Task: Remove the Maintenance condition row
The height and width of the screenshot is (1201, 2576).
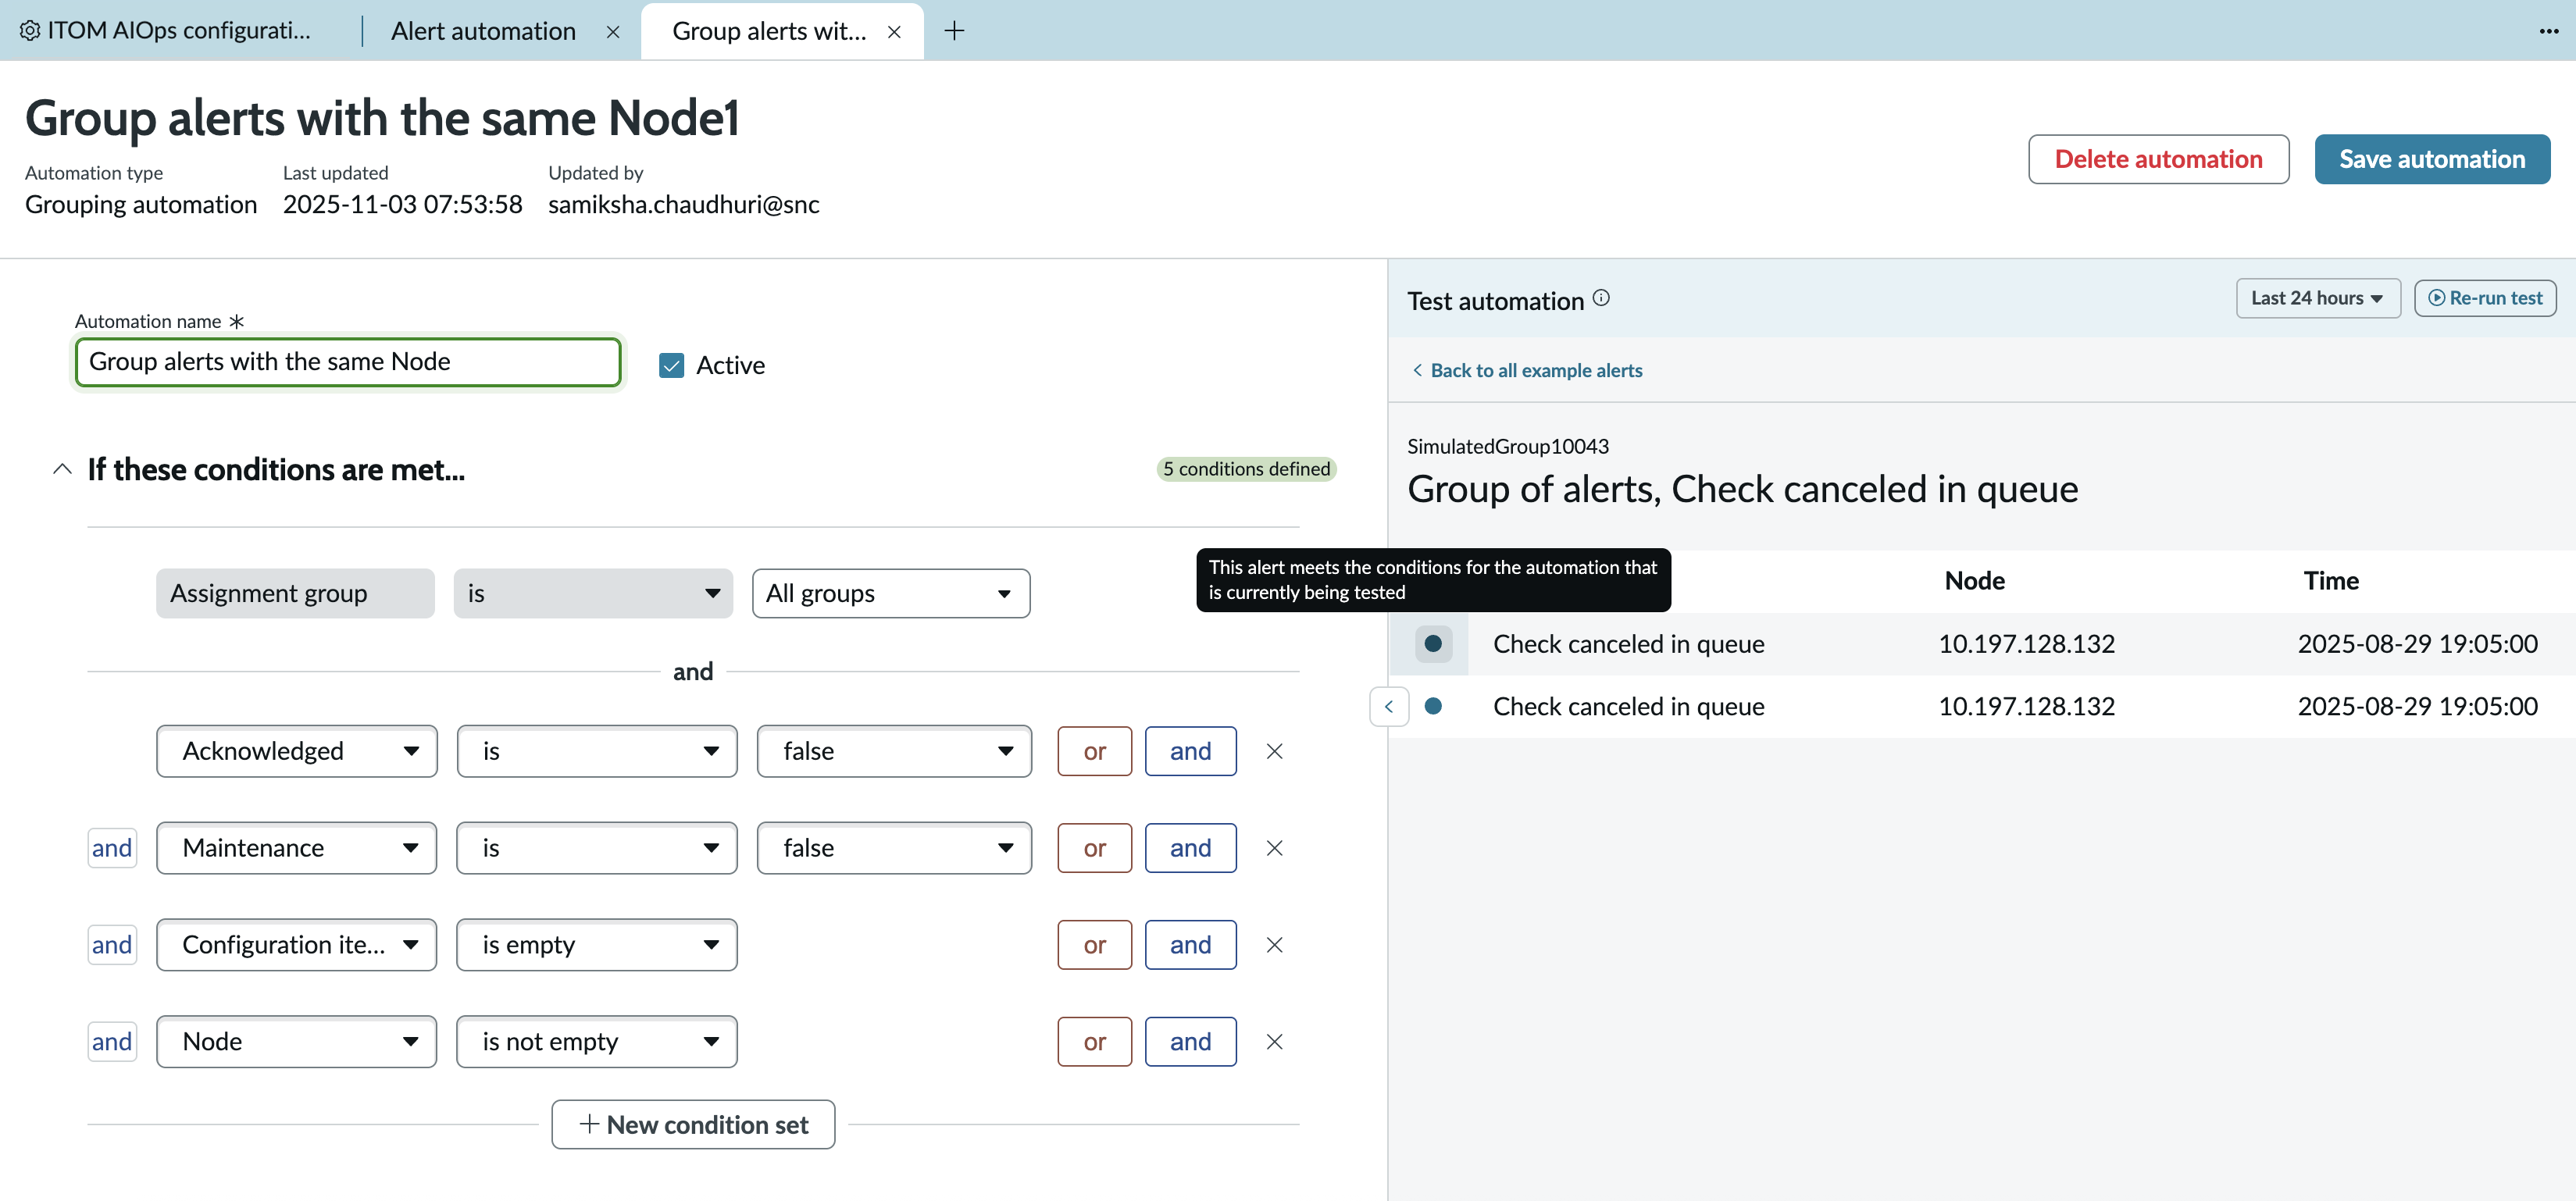Action: 1274,848
